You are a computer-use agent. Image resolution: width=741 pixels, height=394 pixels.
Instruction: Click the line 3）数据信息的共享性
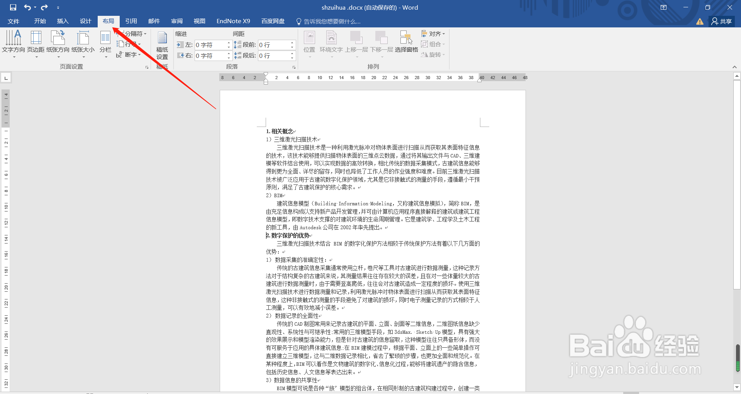292,380
